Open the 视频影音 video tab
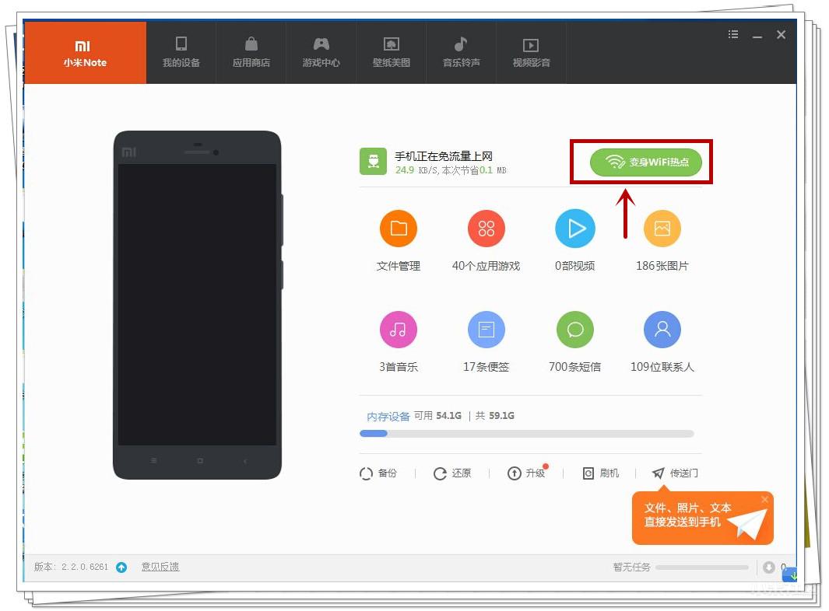This screenshot has width=829, height=611. 532,52
